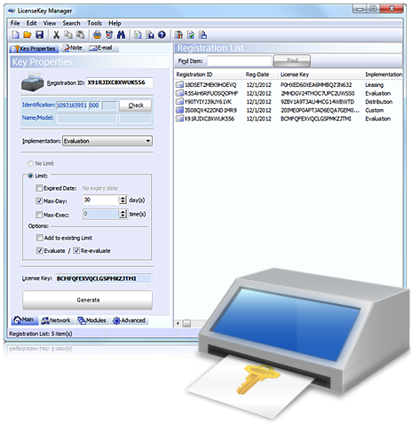
Task: Check Add to existing Limit option
Action: pos(40,238)
